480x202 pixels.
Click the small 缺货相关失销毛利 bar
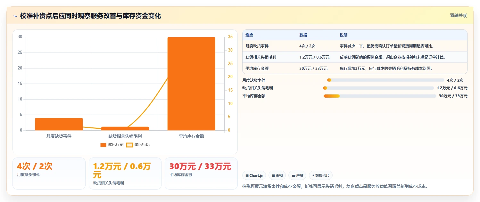[125, 129]
